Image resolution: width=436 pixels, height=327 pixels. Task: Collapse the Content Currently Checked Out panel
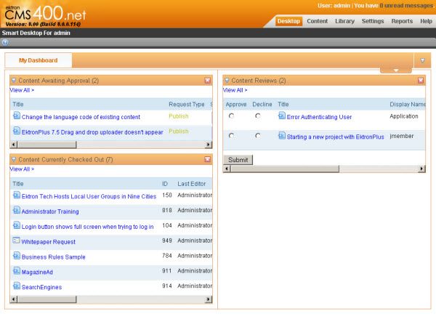tap(14, 159)
